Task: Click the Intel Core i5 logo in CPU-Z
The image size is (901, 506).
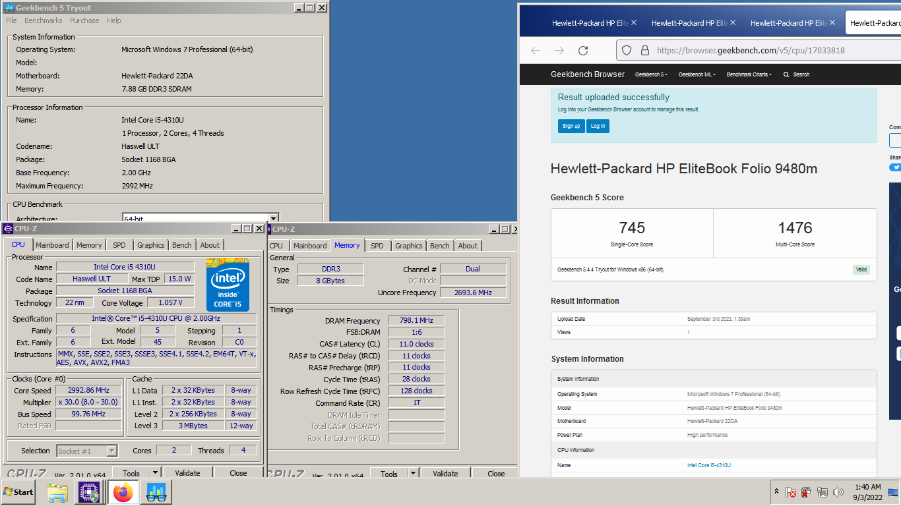Action: tap(228, 285)
